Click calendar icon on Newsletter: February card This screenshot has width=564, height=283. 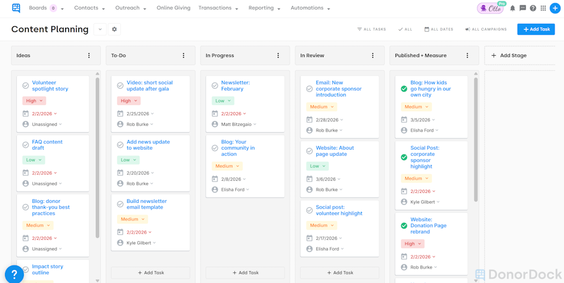click(215, 113)
